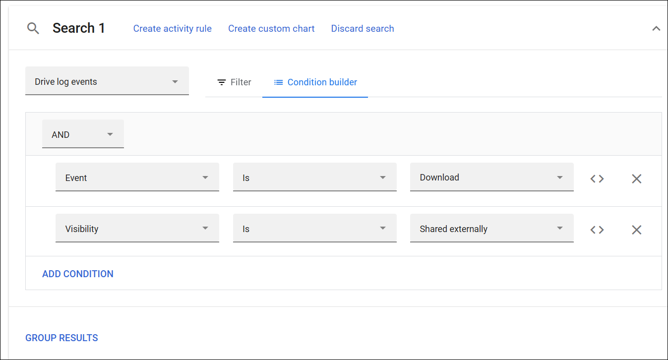Remove the Event condition with X

(637, 179)
